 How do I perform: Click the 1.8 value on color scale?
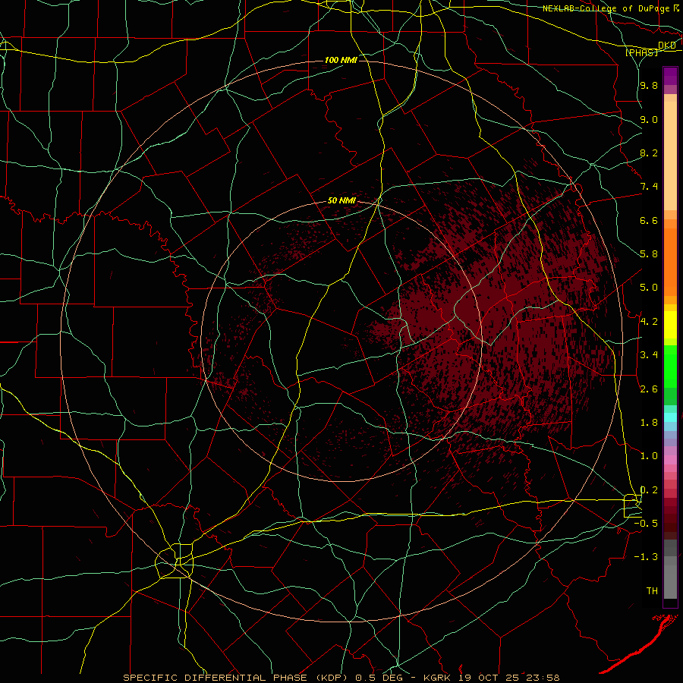click(x=649, y=423)
